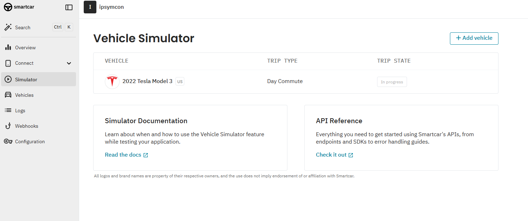Click the Day Commute trip type cell

(285, 81)
